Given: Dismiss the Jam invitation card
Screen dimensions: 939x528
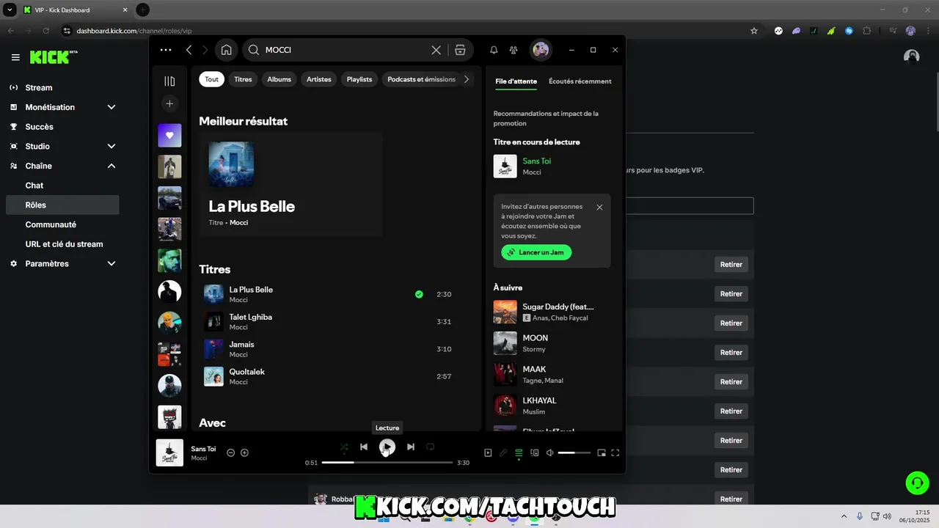Looking at the screenshot, I should [599, 208].
